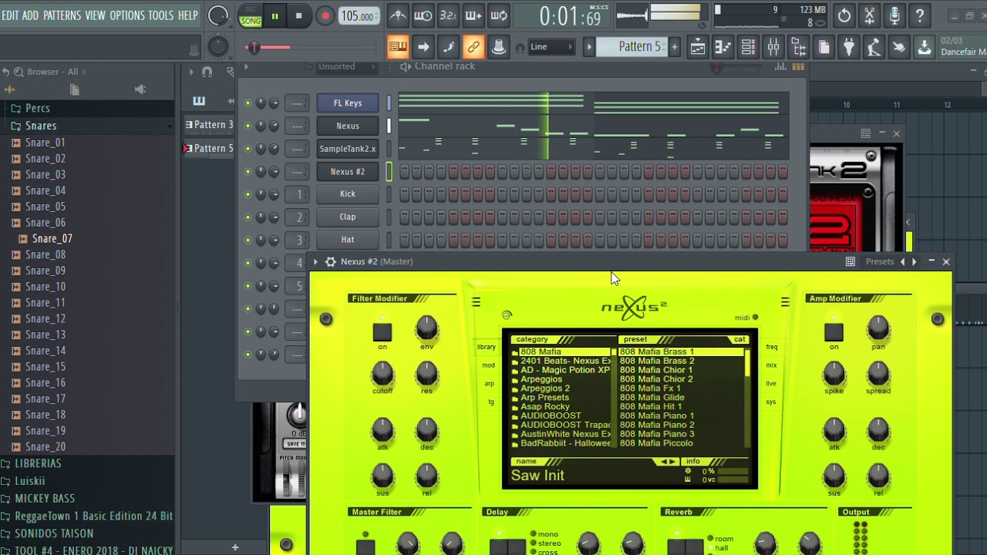Expand the MICKEY BASS folder
The width and height of the screenshot is (987, 555).
coord(45,499)
